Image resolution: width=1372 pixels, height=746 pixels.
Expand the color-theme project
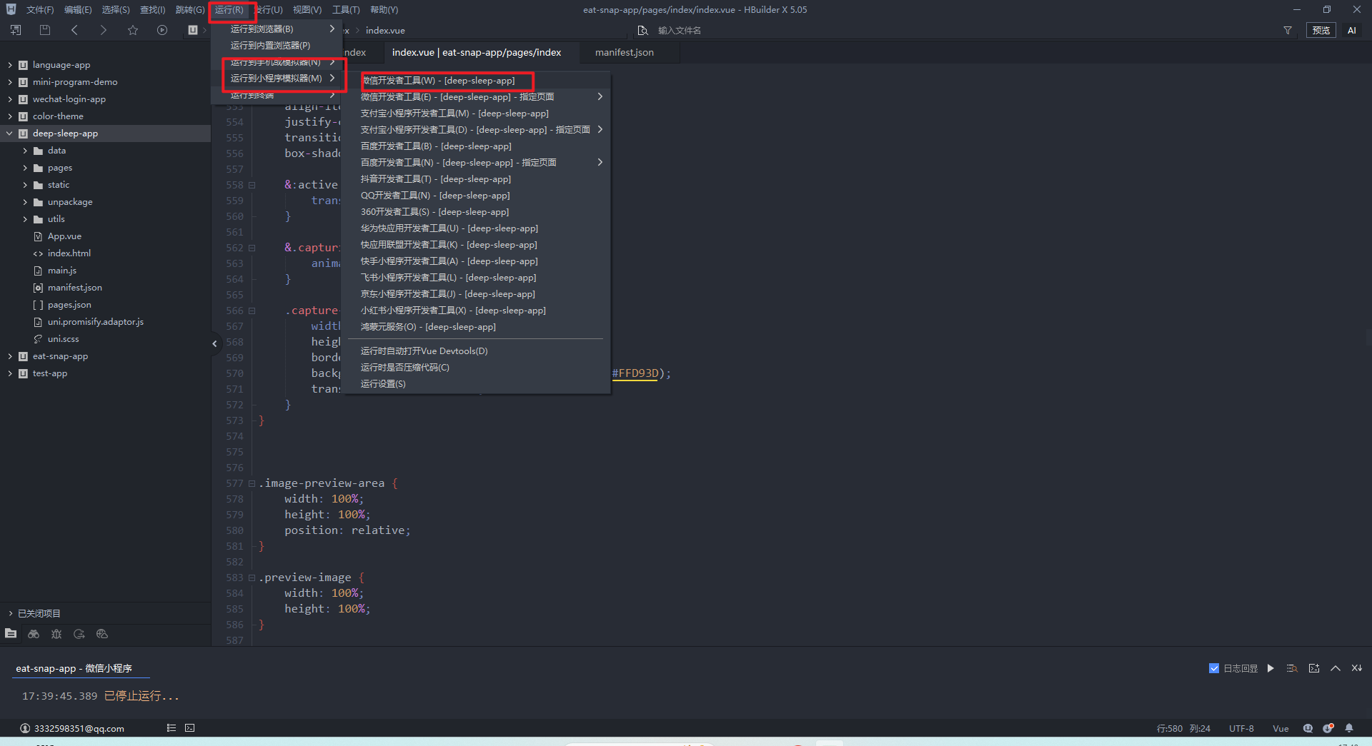pos(10,116)
